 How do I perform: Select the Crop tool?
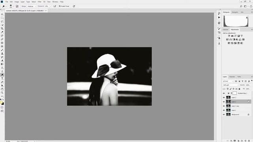point(2,28)
